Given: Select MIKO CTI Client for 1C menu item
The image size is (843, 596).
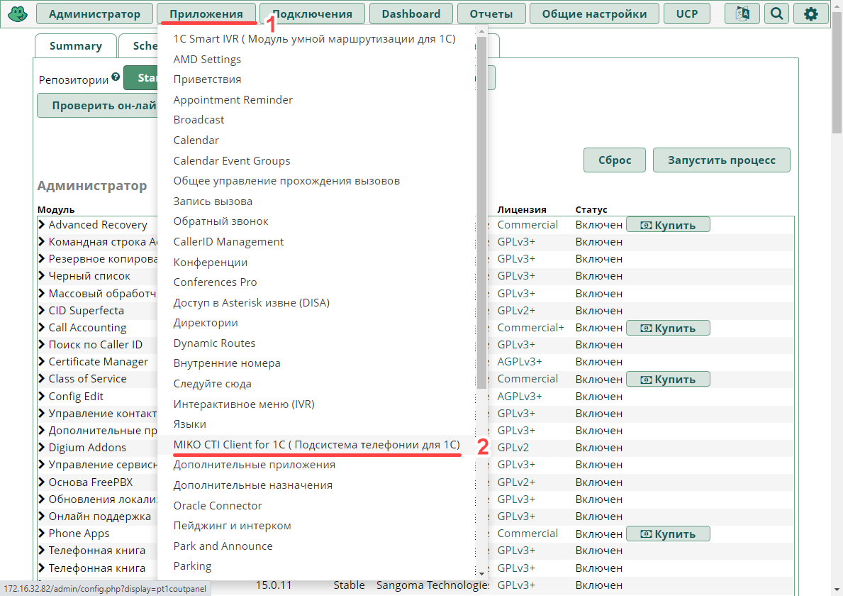Looking at the screenshot, I should (x=316, y=444).
